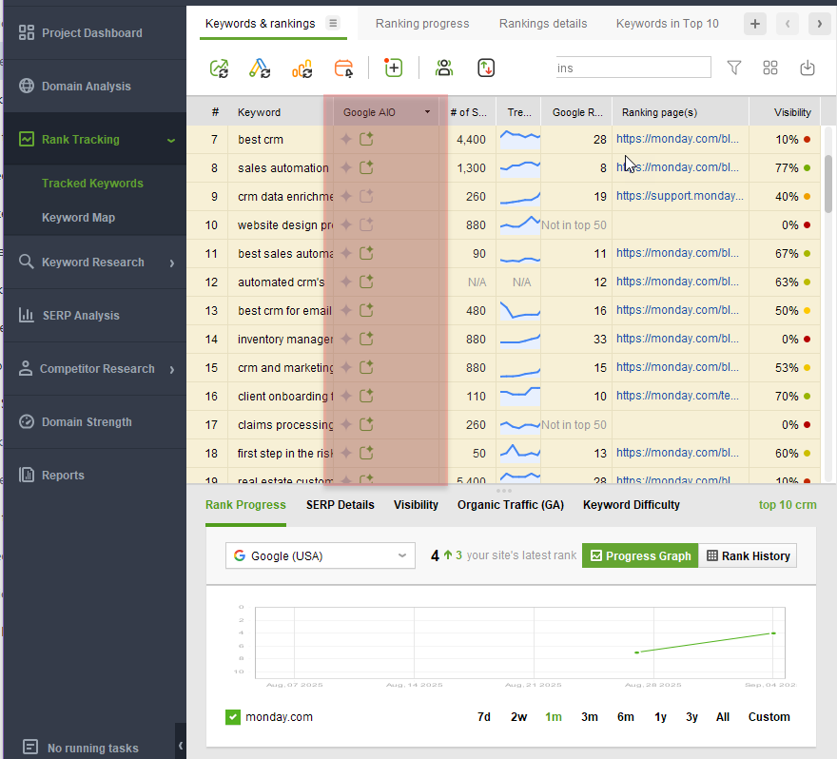Screen dimensions: 837x759
Task: Click the SERP Analysis bar chart icon
Action: 27,315
